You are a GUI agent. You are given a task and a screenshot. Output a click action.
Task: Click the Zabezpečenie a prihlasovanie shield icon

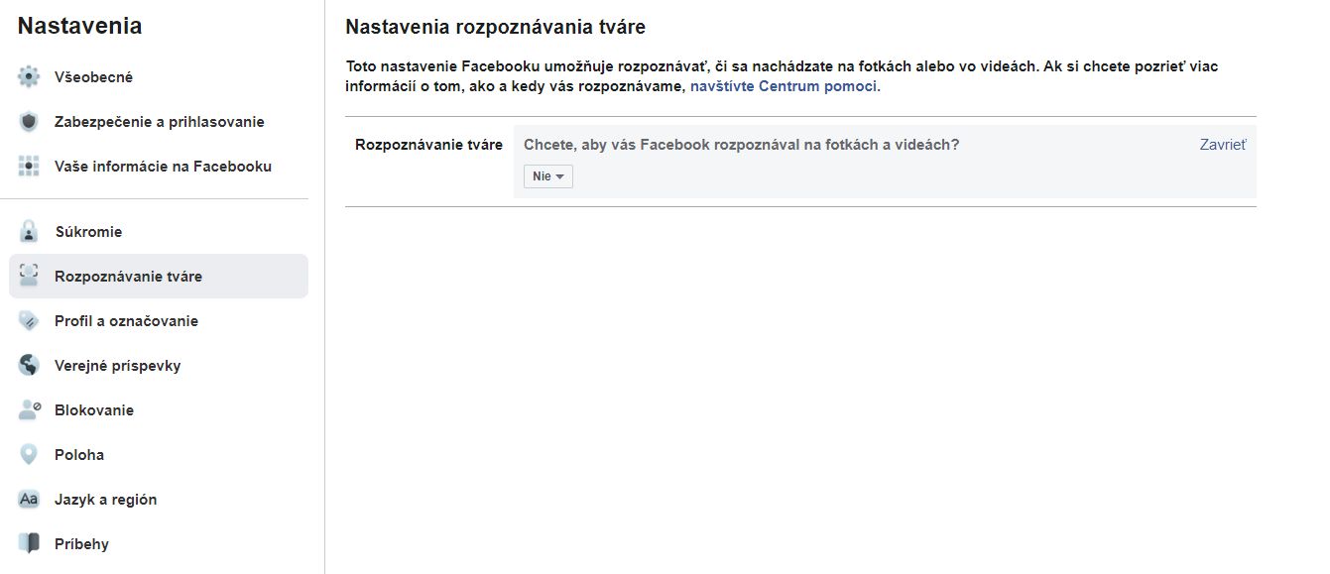click(29, 122)
